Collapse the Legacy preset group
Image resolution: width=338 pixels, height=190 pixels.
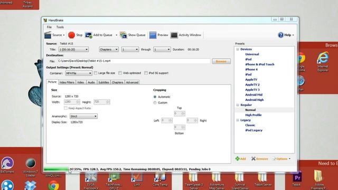coord(238,120)
